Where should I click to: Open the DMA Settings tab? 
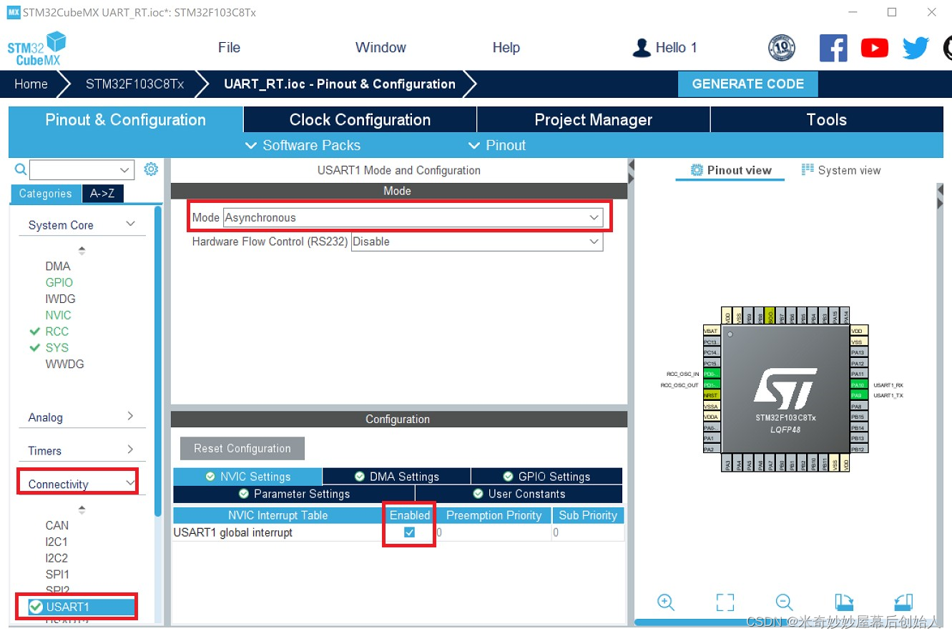point(397,477)
